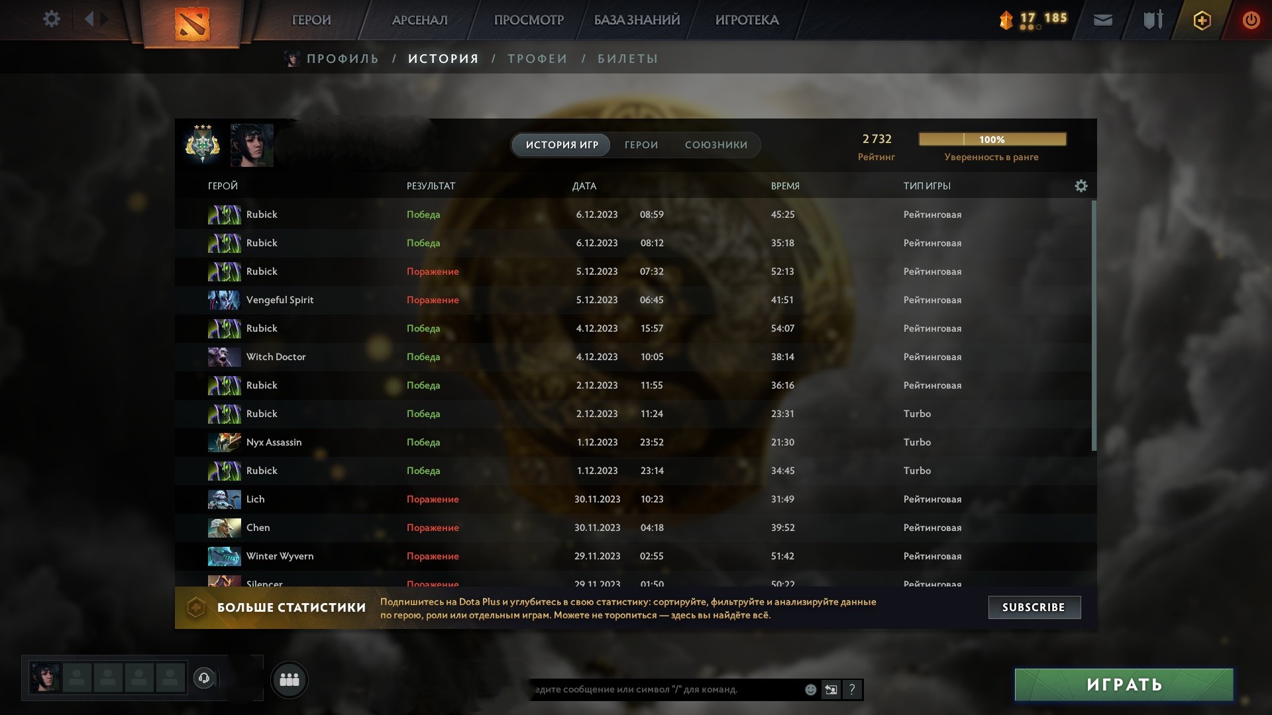Click the voice chat headset icon
Screen dimensions: 1272x715
(x=204, y=678)
